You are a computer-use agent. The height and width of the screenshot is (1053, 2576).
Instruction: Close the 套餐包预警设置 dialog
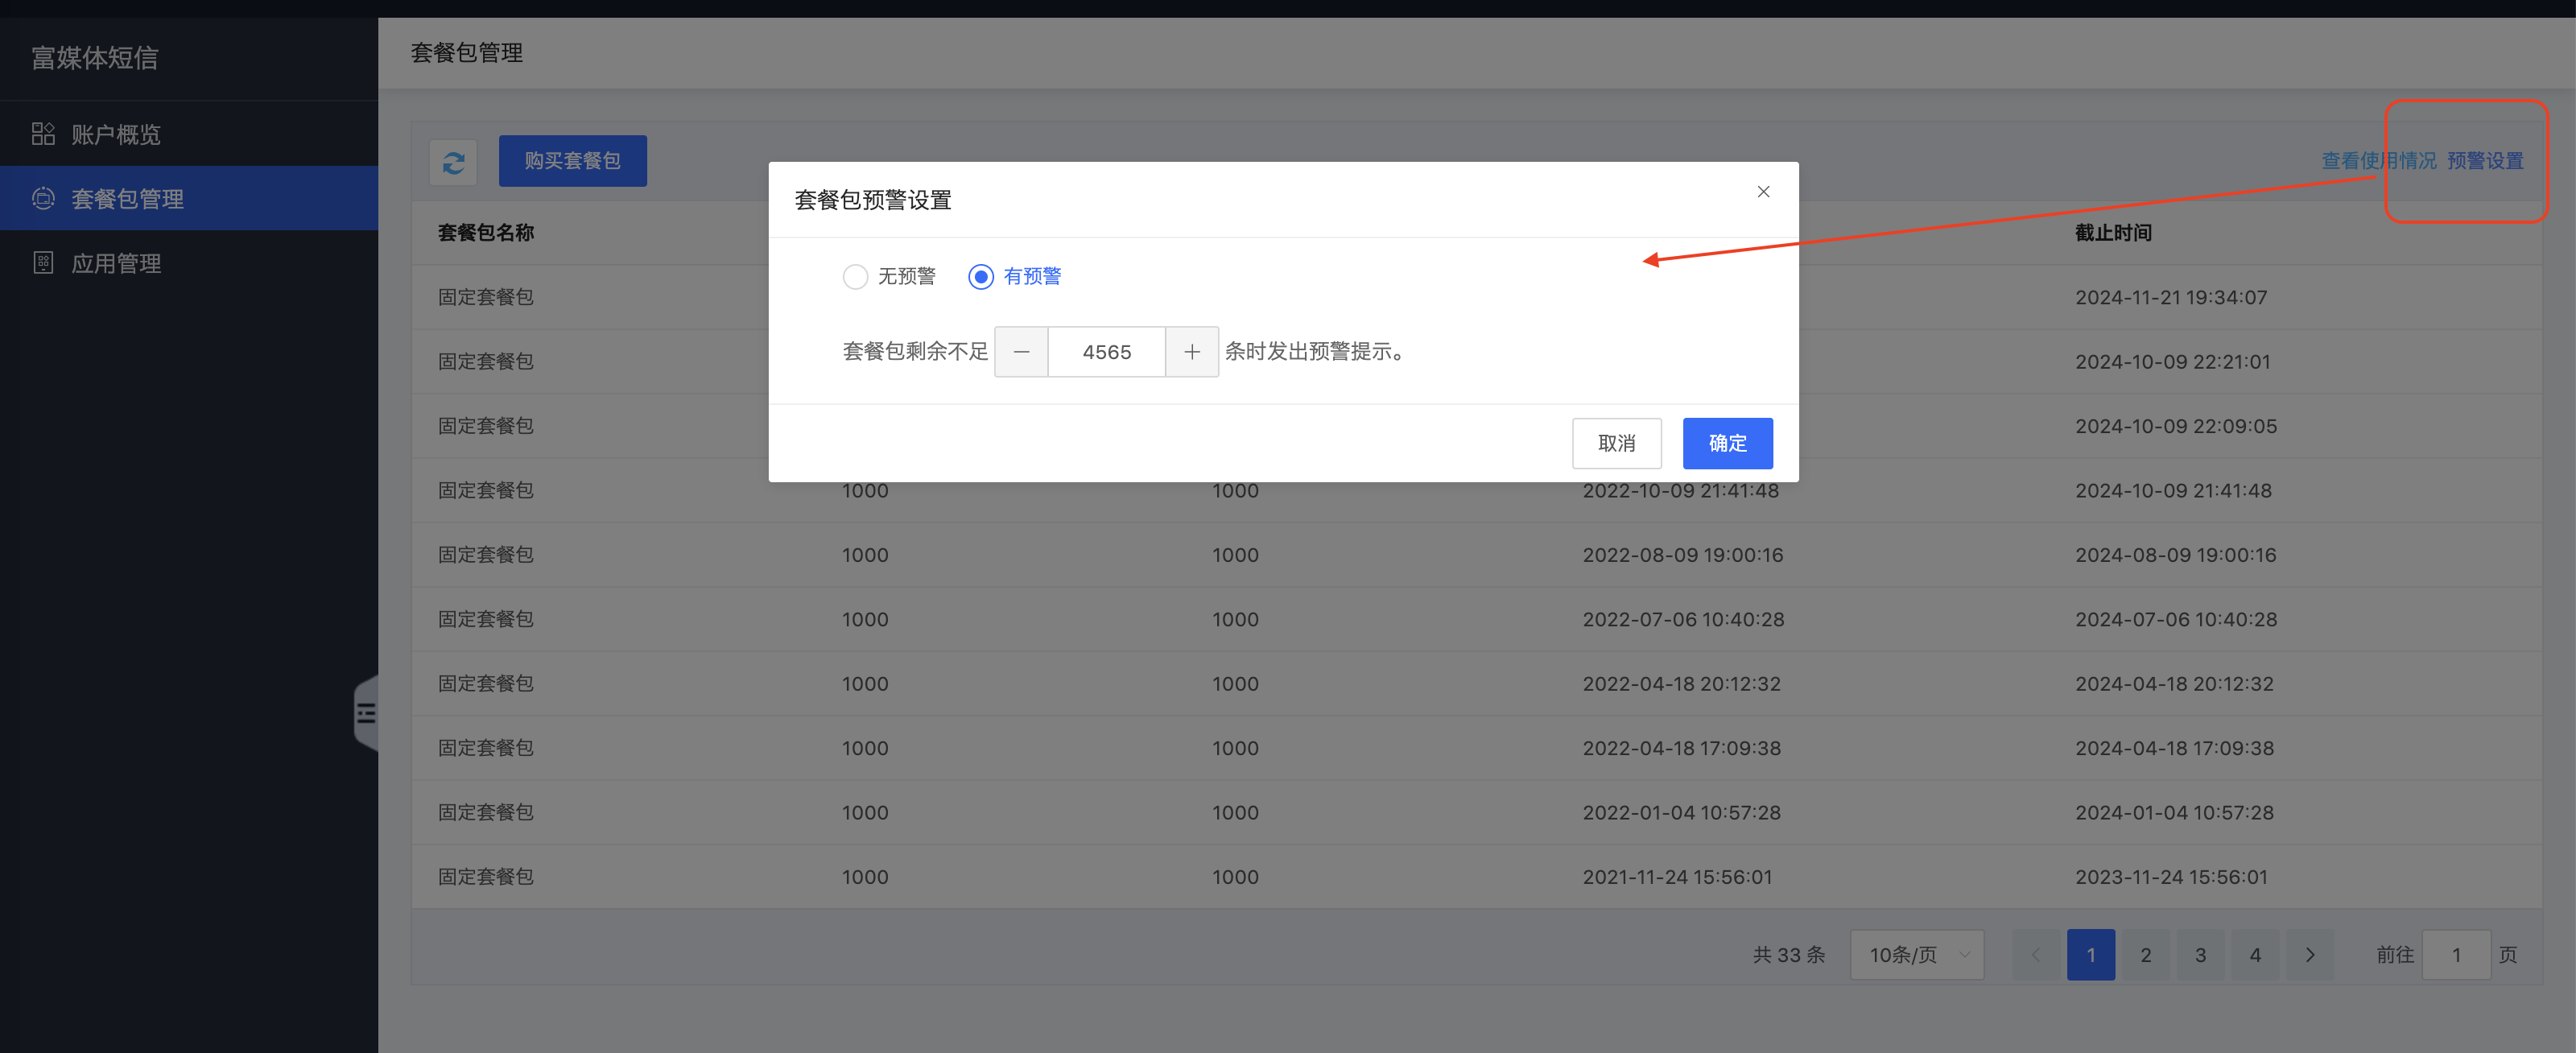(x=1763, y=192)
